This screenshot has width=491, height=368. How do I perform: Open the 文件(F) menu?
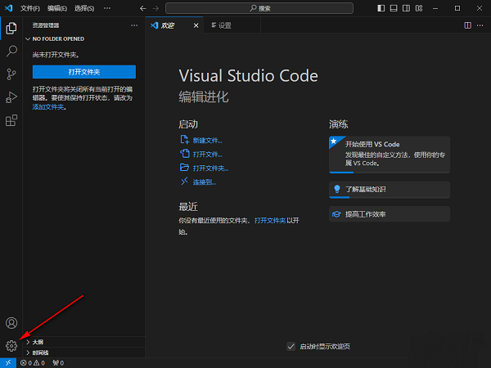pos(29,7)
